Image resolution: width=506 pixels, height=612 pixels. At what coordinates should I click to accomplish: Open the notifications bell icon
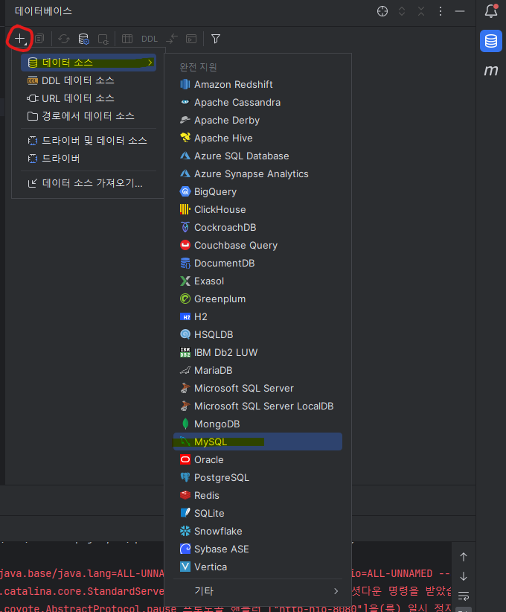coord(491,11)
